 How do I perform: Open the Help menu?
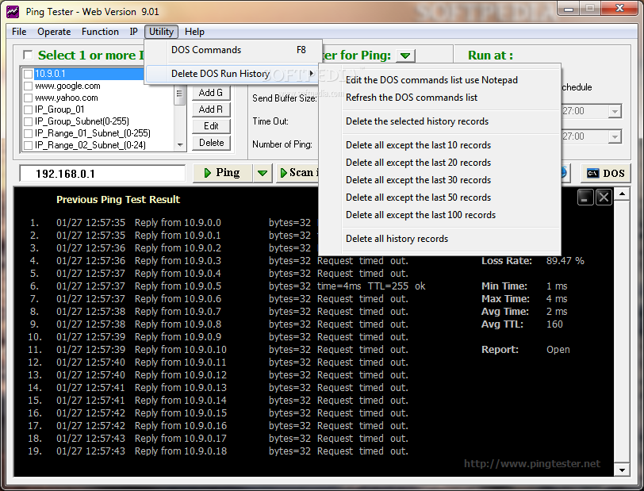pos(194,32)
